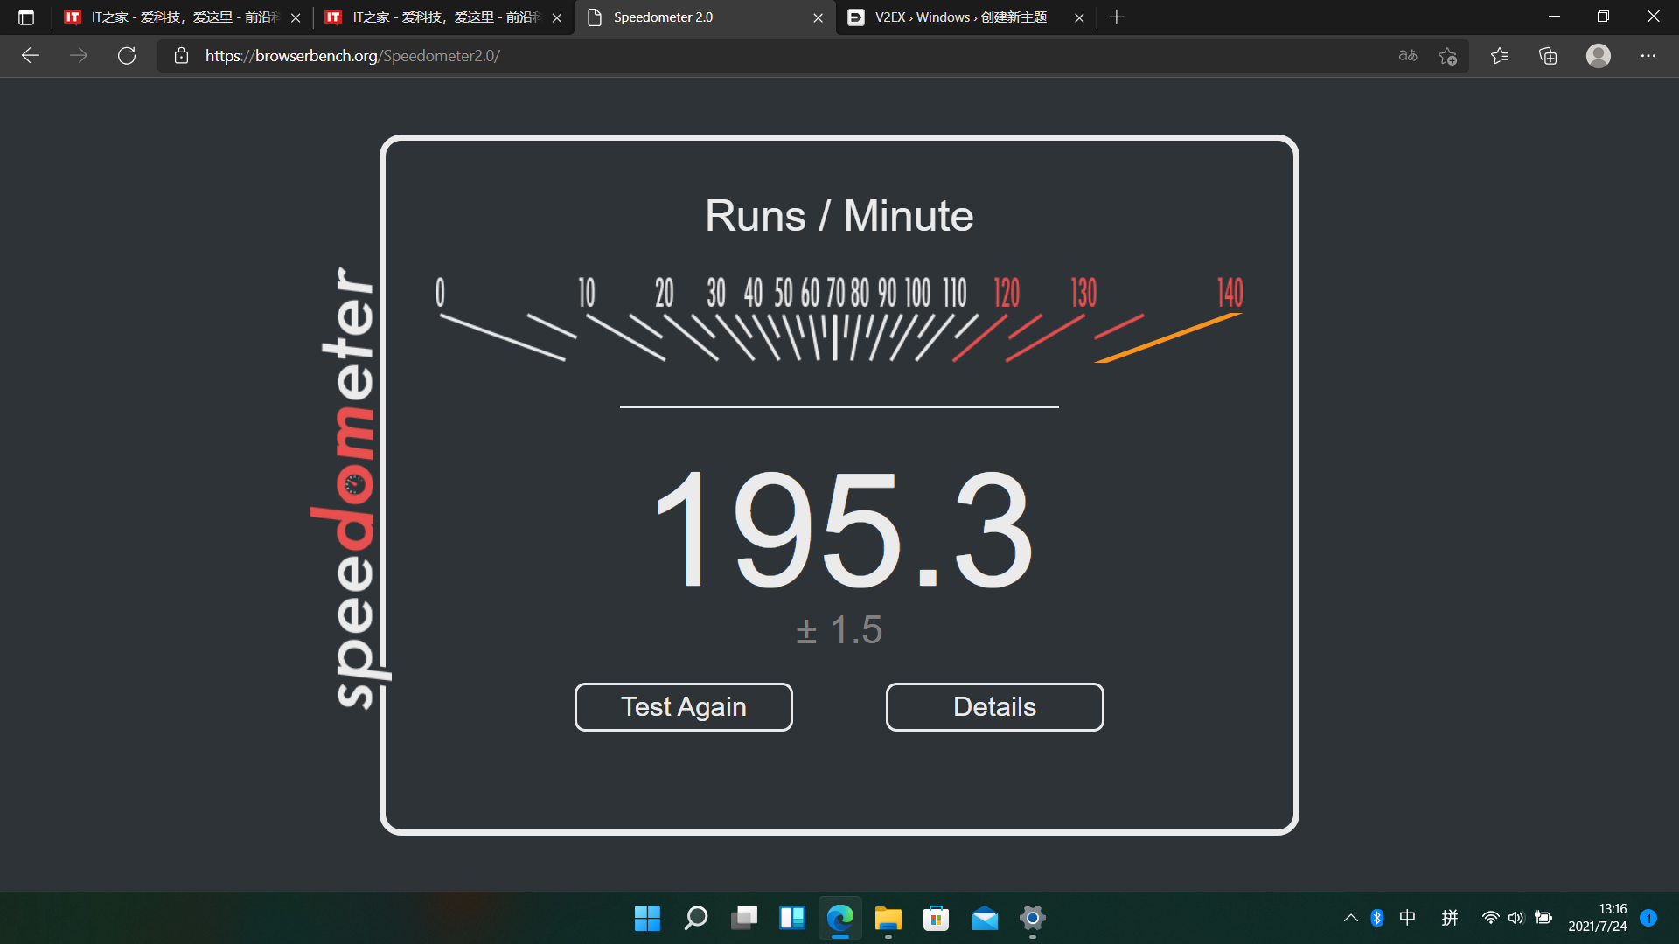Open Settings and more menu
This screenshot has width=1679, height=944.
pos(1648,56)
